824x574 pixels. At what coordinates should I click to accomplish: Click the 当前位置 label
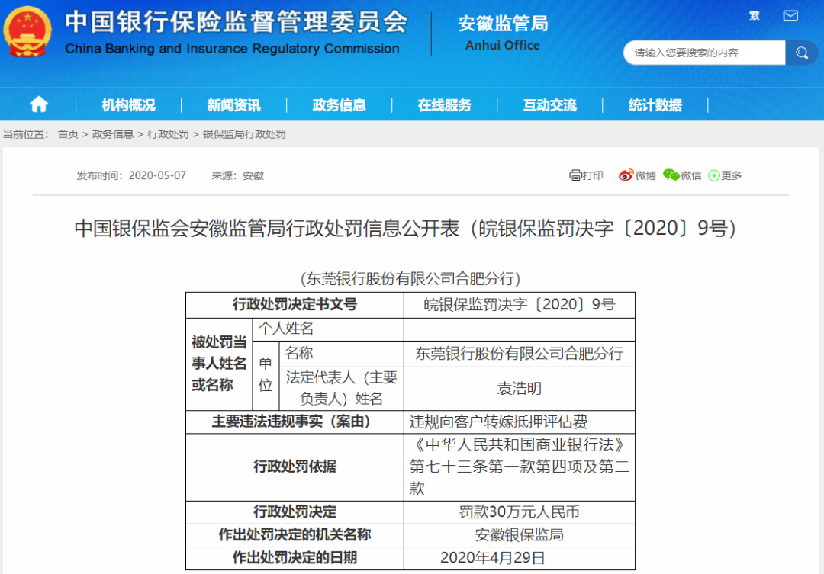25,134
